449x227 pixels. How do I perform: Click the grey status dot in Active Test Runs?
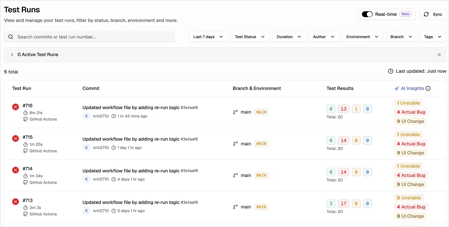[439, 55]
